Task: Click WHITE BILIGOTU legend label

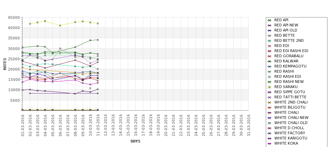Action: click(290, 107)
